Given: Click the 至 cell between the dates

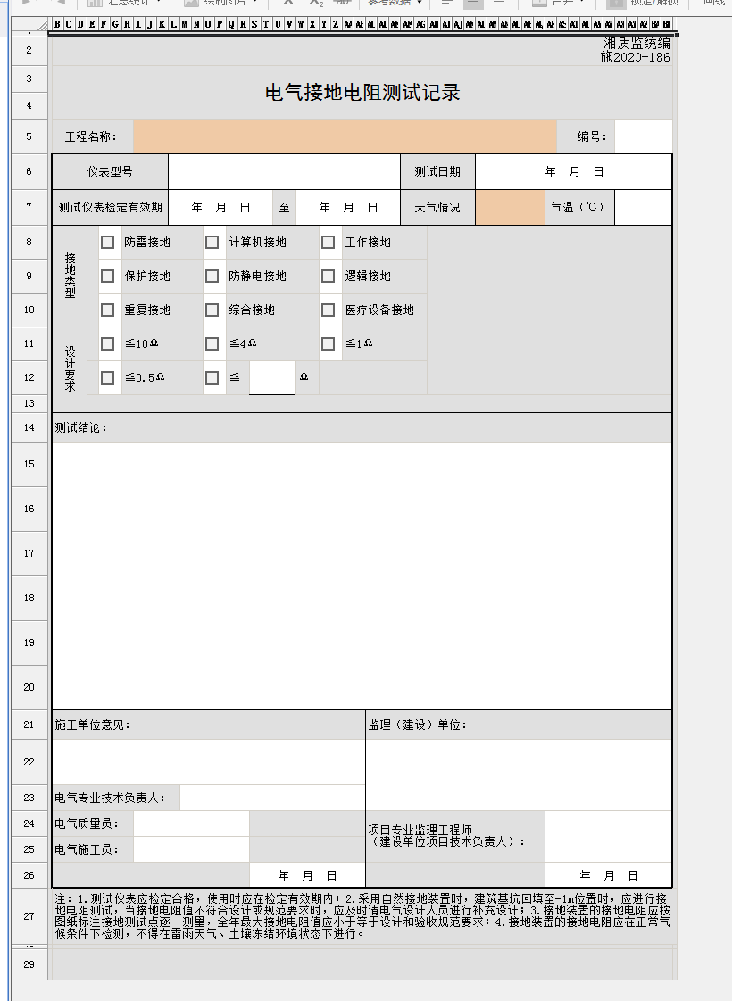Looking at the screenshot, I should tap(284, 208).
